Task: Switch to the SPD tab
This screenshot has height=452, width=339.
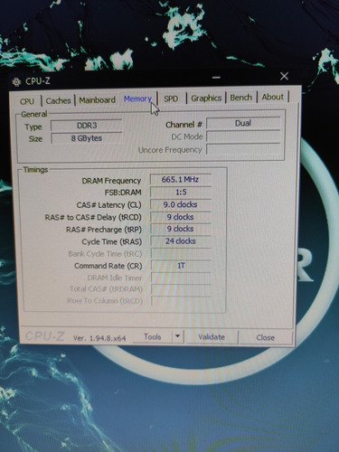Action: 171,99
